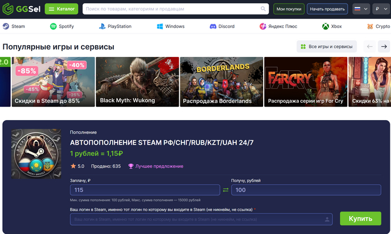Screen dimensions: 391x234
Task: Open the Каталог menu
Action: click(61, 9)
